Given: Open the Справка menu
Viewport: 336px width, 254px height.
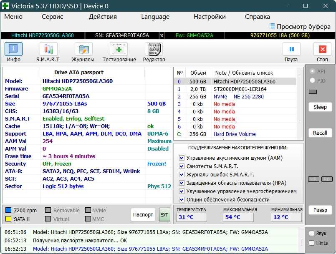Looking at the screenshot, I should [x=258, y=17].
